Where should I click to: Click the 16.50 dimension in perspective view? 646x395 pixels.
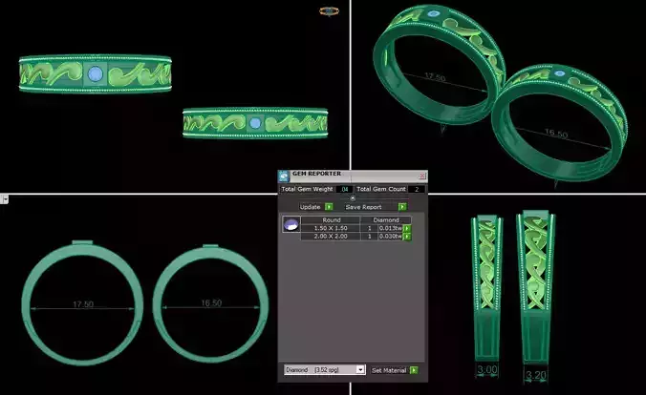(556, 133)
